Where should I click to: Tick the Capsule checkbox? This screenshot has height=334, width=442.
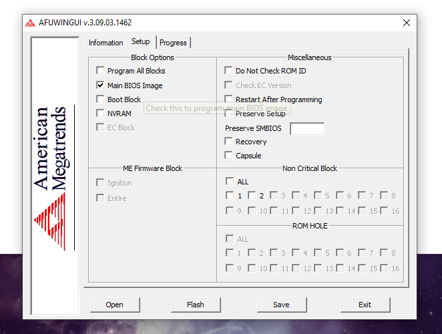pos(228,155)
